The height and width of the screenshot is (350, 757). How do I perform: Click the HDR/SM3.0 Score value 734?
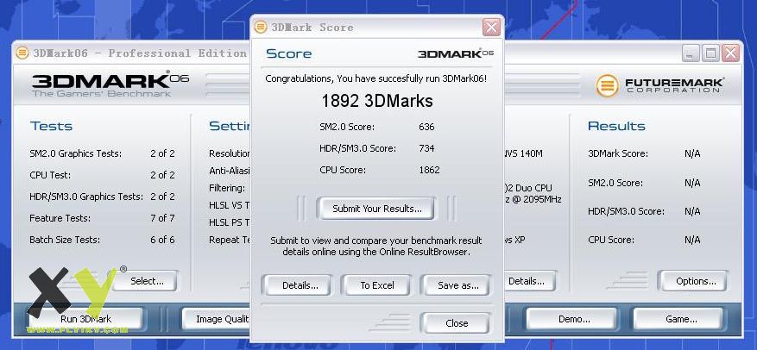[x=426, y=148]
